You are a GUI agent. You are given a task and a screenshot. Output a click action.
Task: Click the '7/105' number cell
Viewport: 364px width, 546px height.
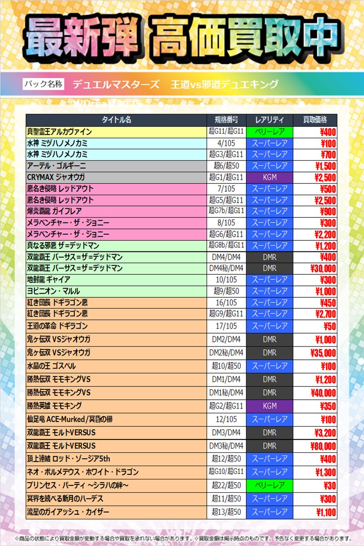point(227,189)
